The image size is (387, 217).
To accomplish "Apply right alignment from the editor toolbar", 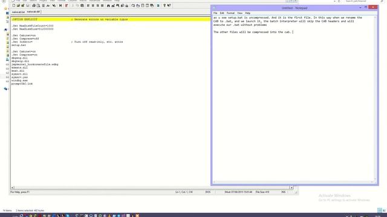I will (x=98, y=5).
